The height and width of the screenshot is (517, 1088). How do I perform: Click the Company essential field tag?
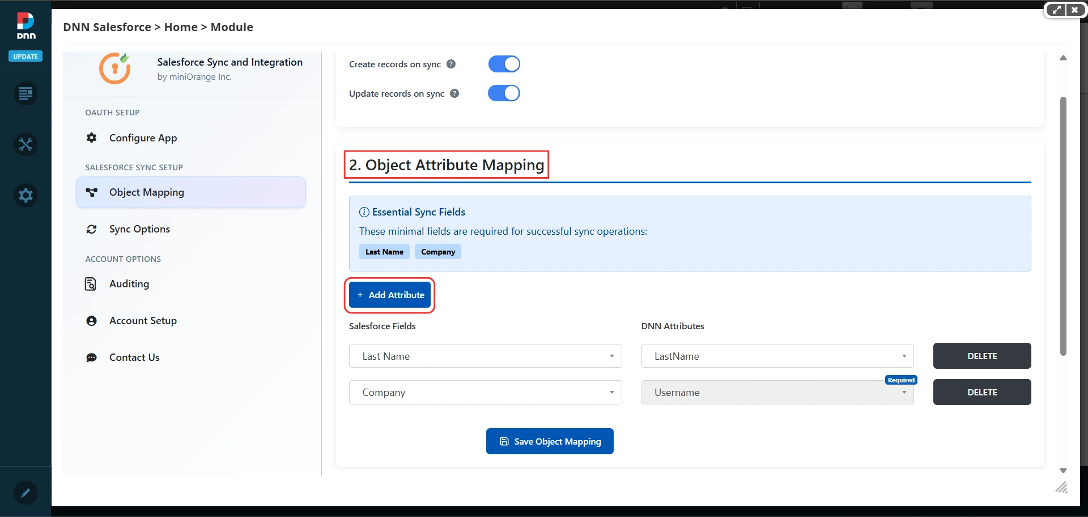(x=438, y=252)
